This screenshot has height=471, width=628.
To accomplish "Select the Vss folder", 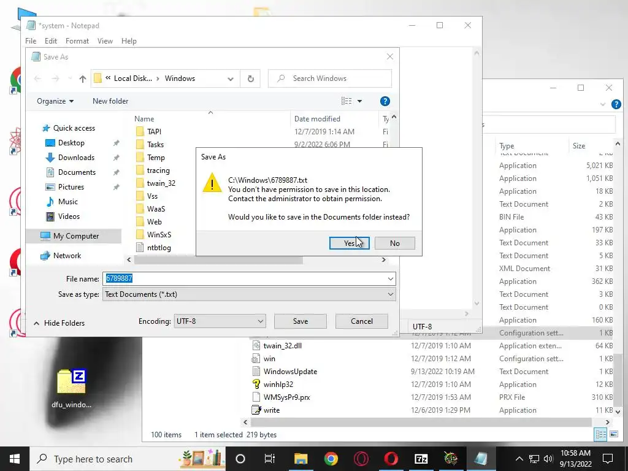I will click(x=152, y=196).
